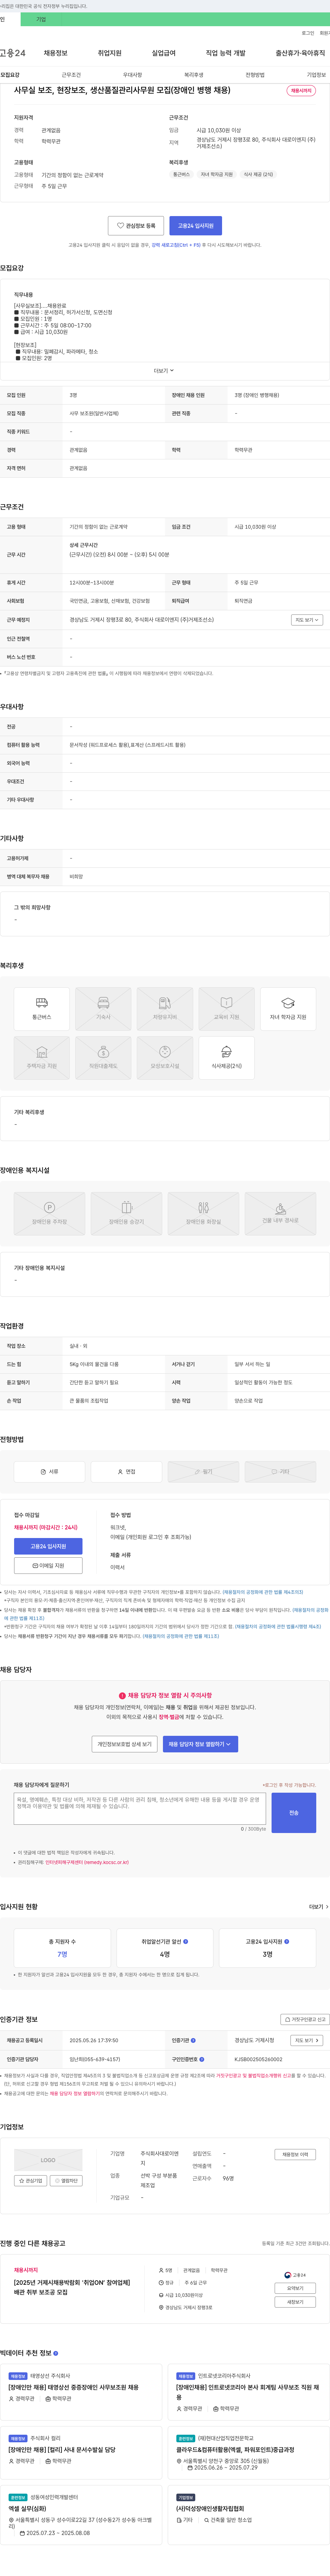The height and width of the screenshot is (2576, 330).
Task: Click info icon beside 빅데이터 추천 정보
Action: click(x=56, y=2353)
